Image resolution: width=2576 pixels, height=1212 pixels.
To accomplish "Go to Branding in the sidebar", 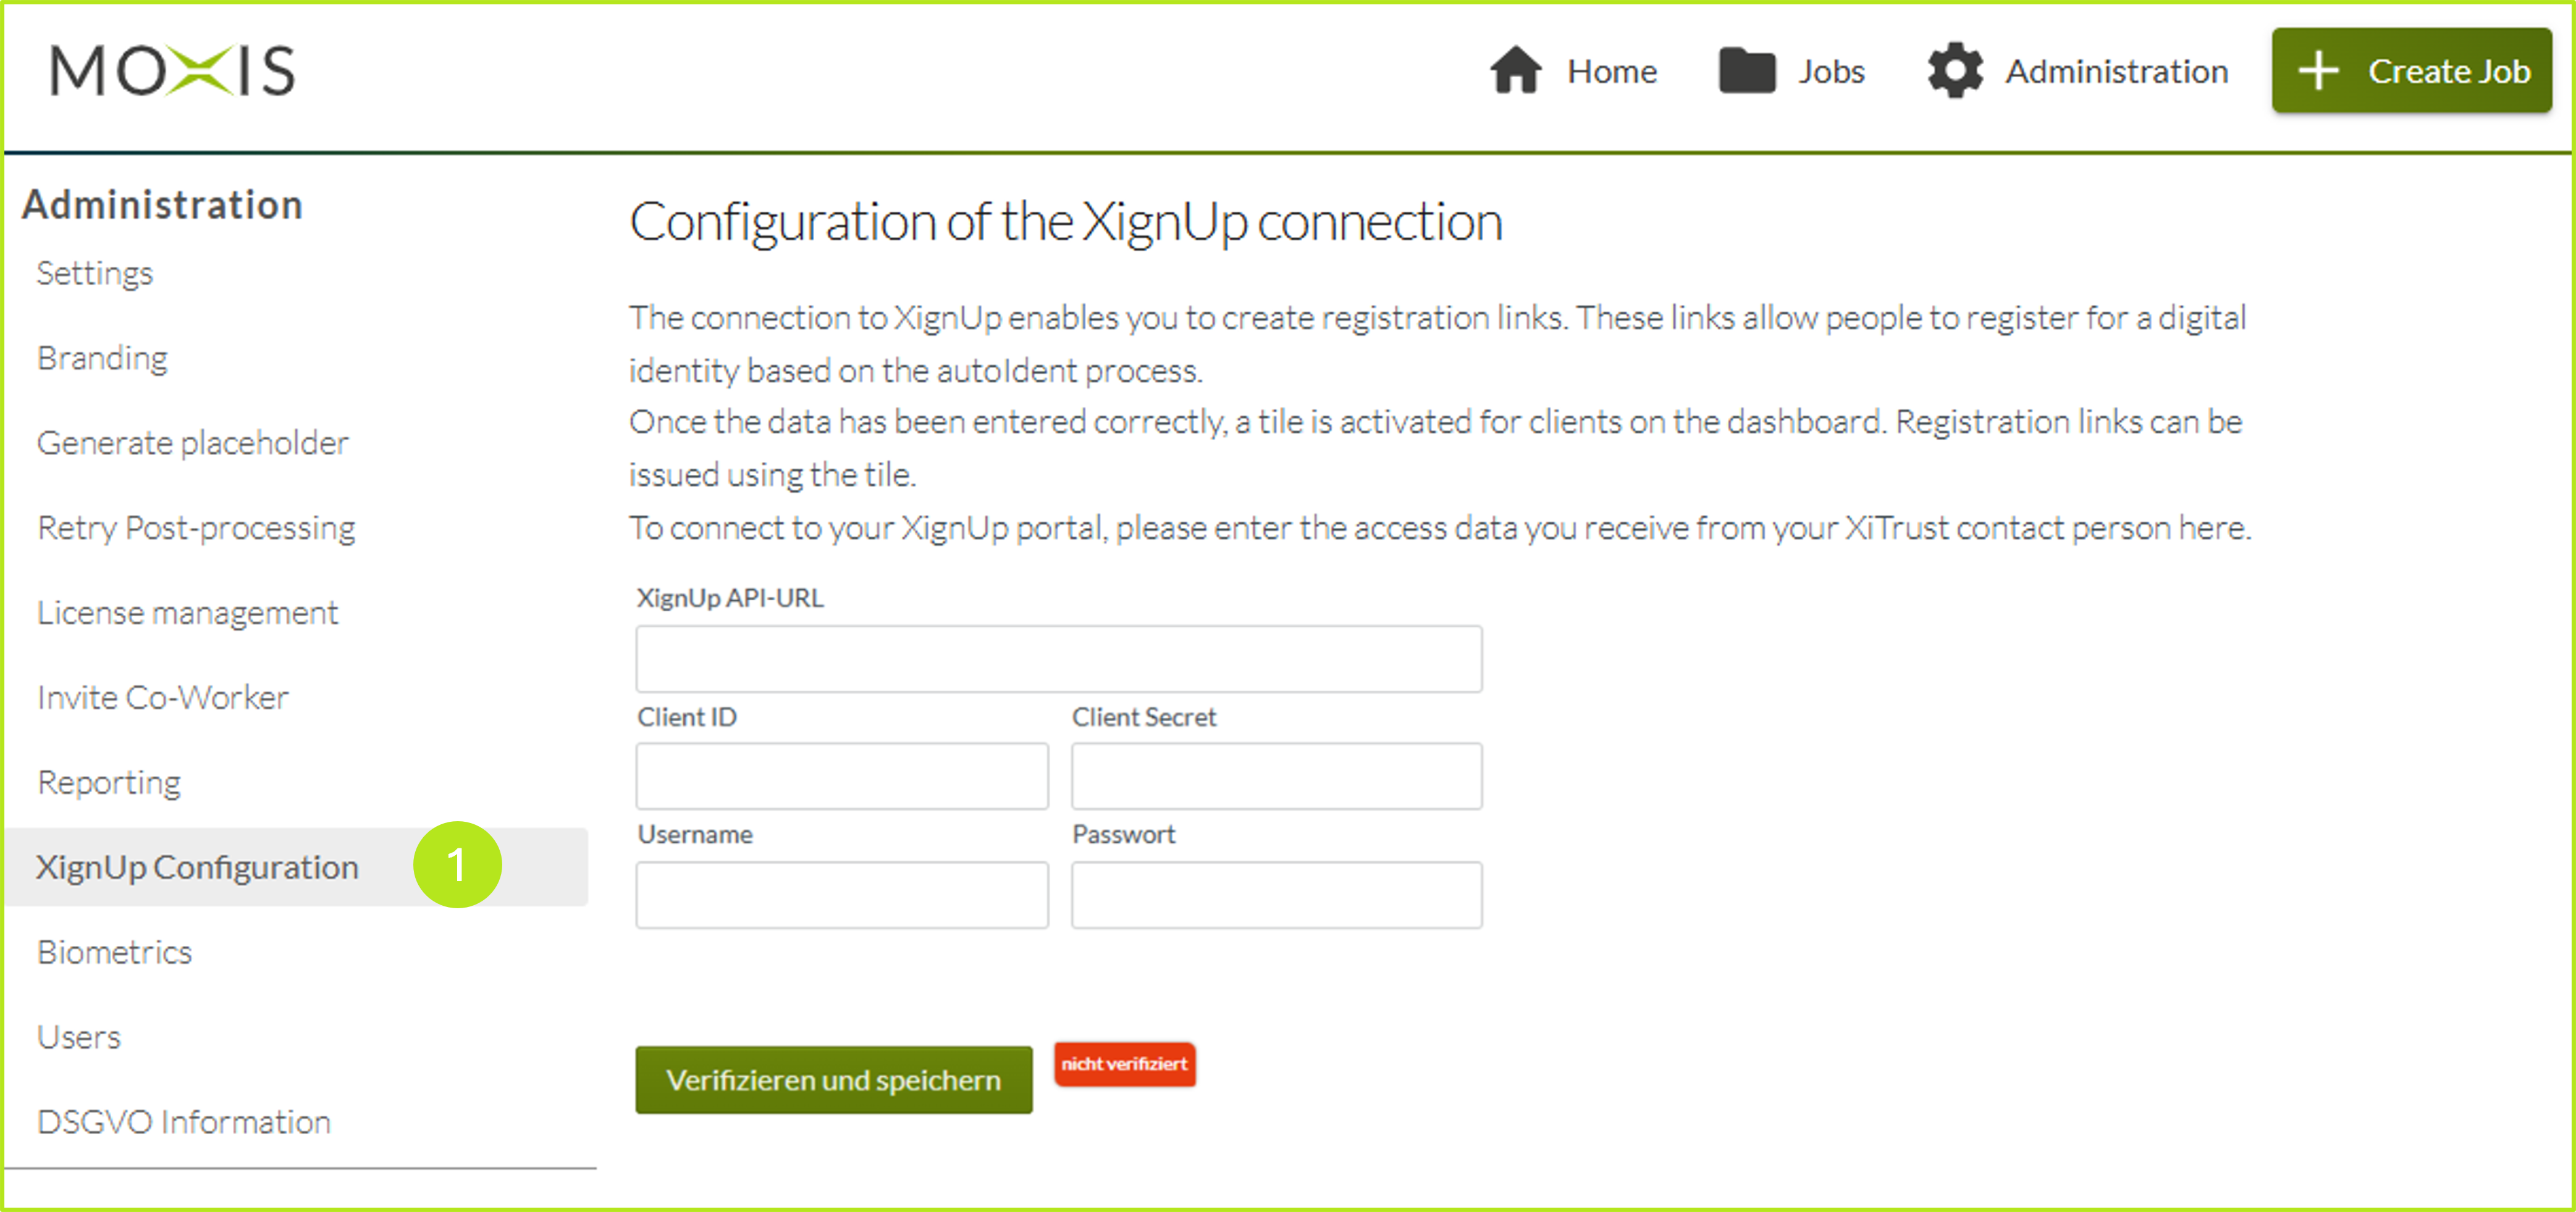I will (x=102, y=359).
